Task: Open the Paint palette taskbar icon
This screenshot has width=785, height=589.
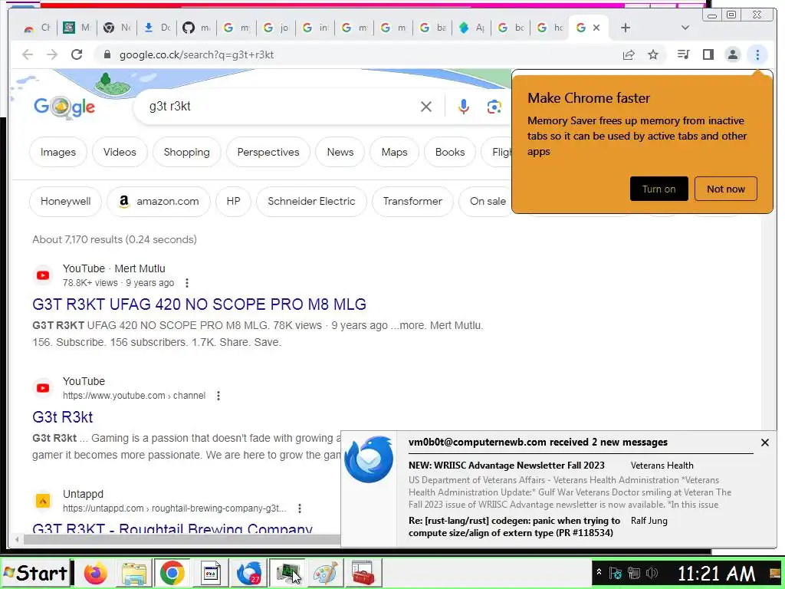Action: (x=325, y=573)
